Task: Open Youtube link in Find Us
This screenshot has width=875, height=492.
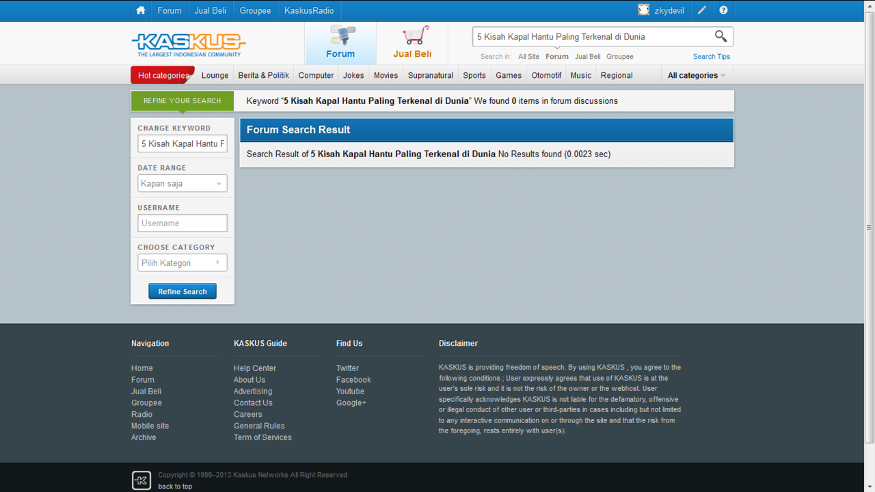Action: [350, 392]
